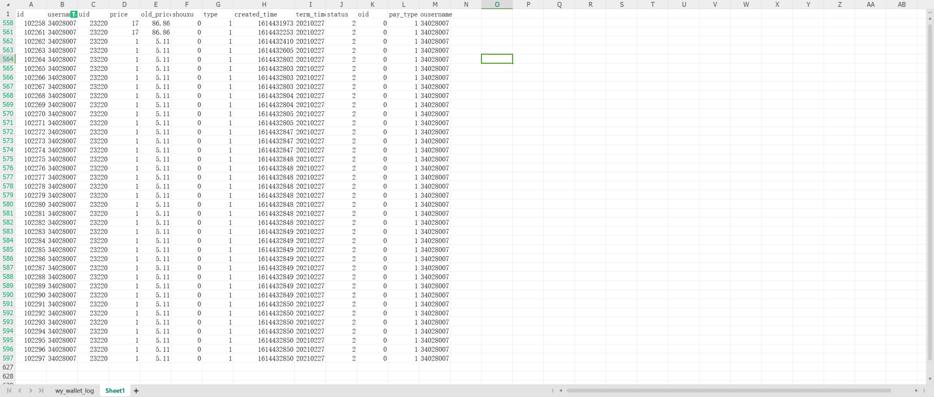This screenshot has height=397, width=934.
Task: Select the cell with id 102280
Action: (x=31, y=204)
